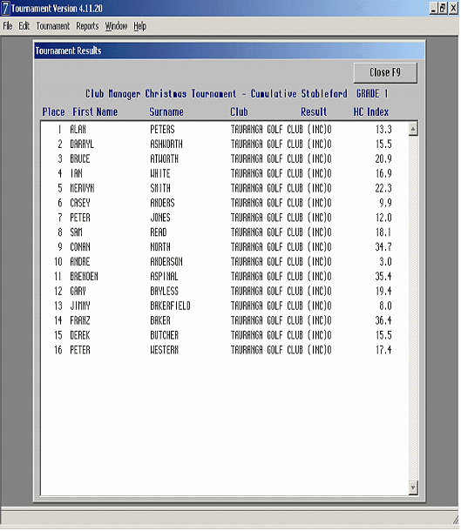
Task: Restore the main window using title bar button
Action: [x=443, y=8]
